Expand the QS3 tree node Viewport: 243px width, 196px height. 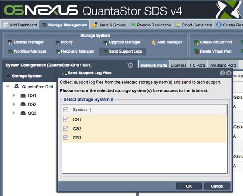coord(14,113)
